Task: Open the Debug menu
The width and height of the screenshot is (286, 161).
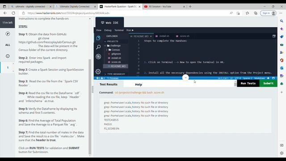Action: pyautogui.click(x=108, y=30)
